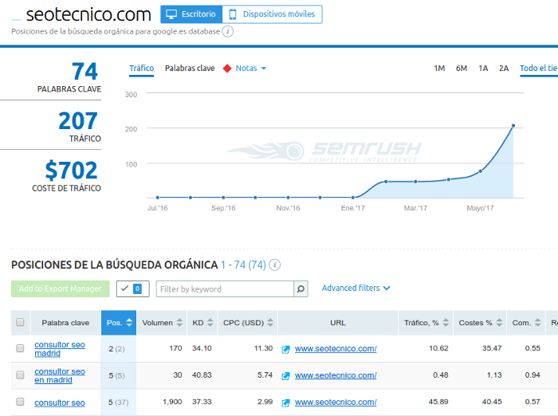558x416 pixels.
Task: Check the box for consultor seo madrid
Action: [20, 348]
